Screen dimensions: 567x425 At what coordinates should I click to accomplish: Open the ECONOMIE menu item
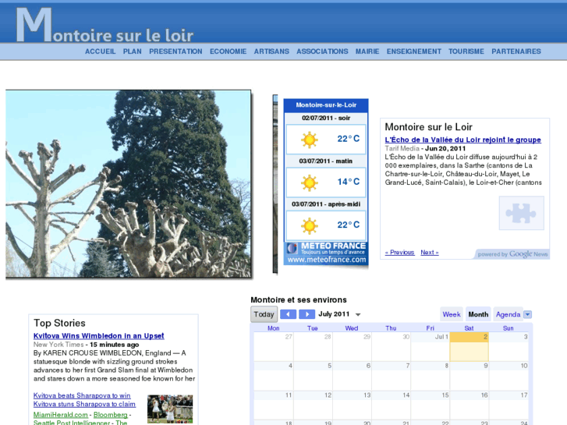pos(229,51)
